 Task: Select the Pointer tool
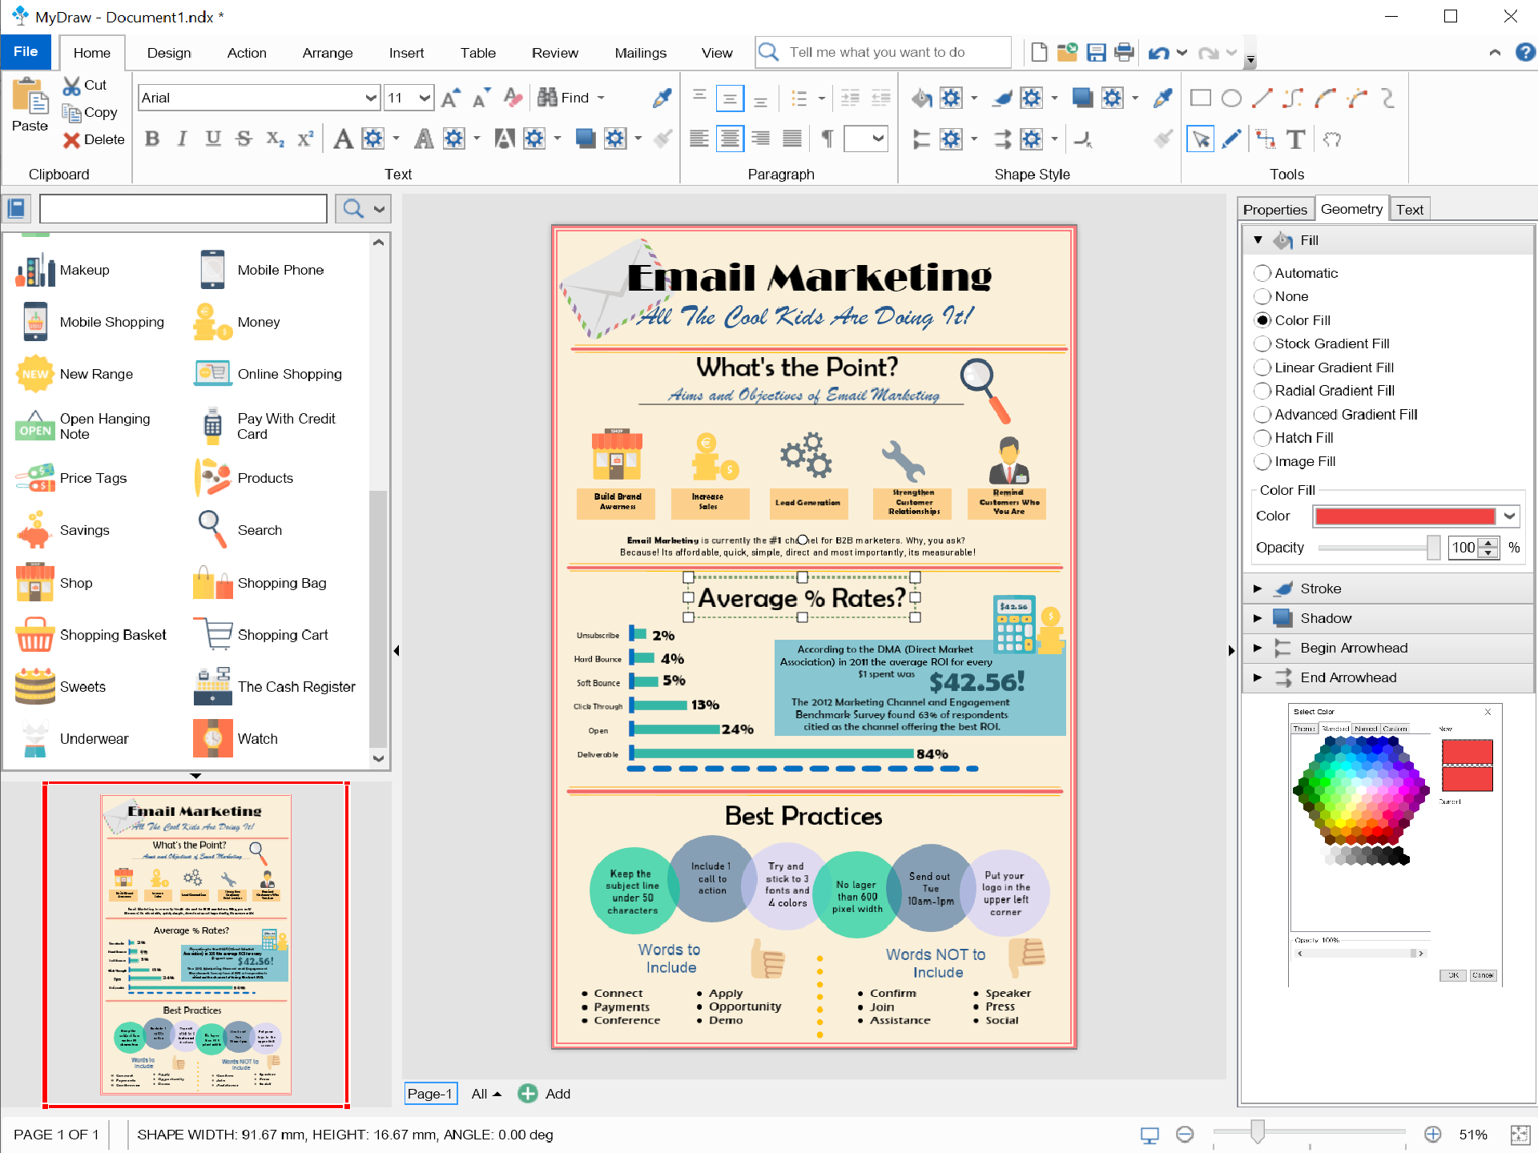1200,139
